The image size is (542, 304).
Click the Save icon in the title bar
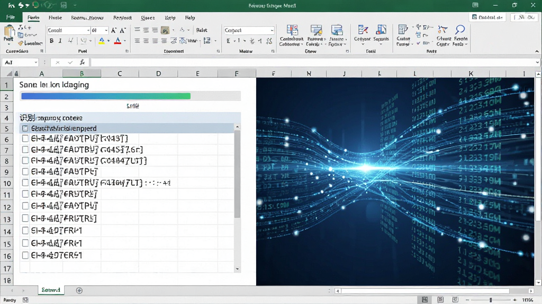pos(64,5)
